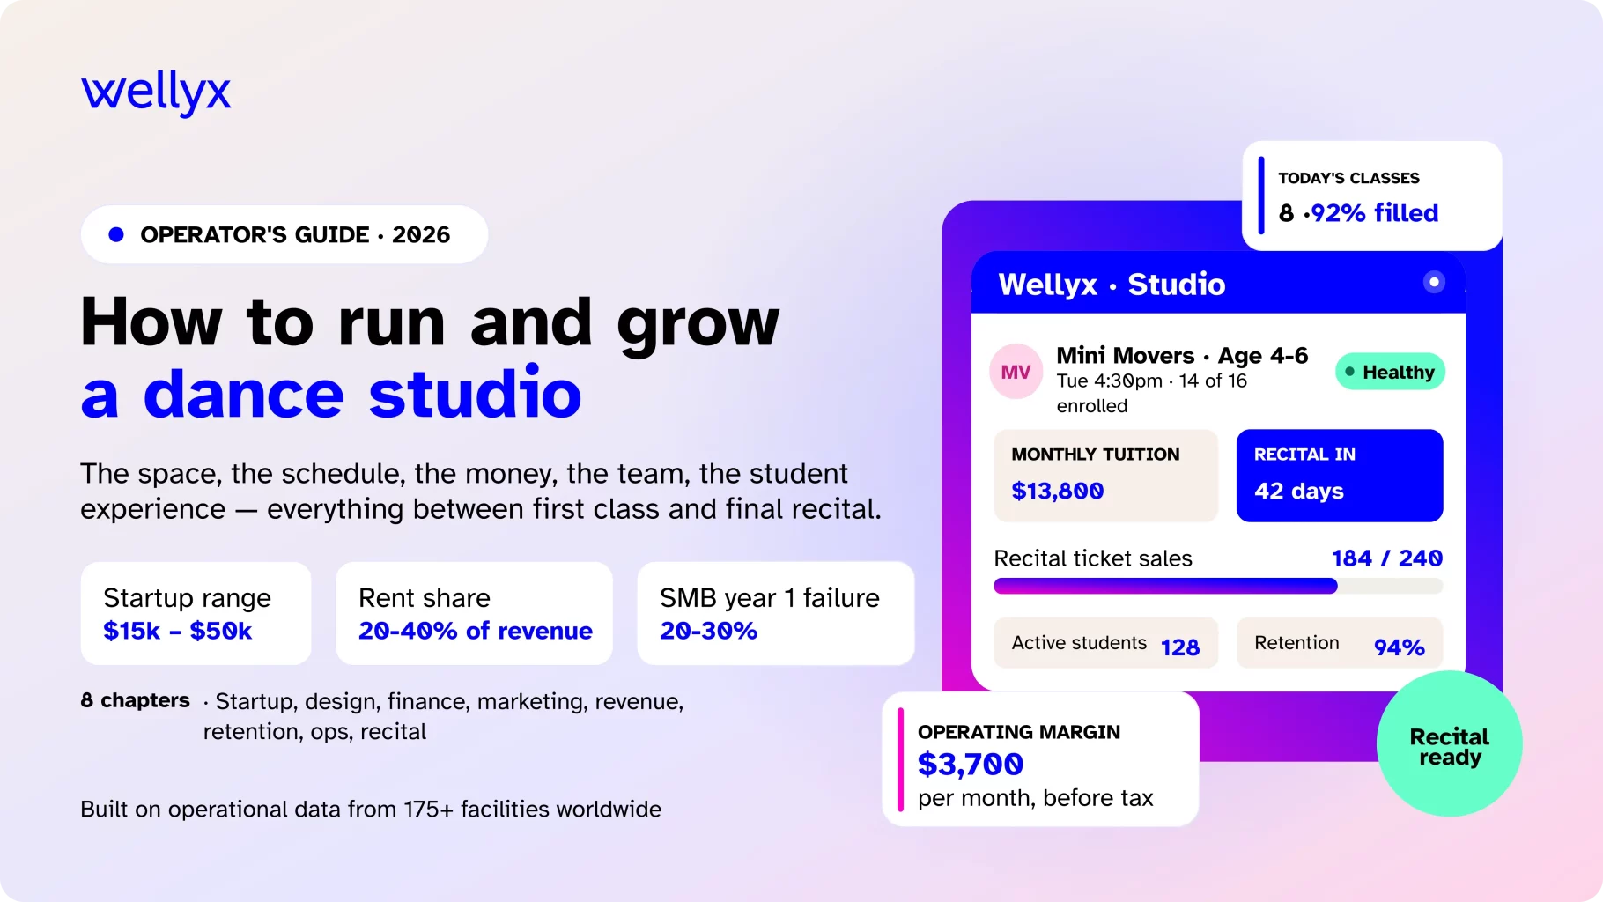Click the record dot in the Studio header
1603x902 pixels.
1433,282
